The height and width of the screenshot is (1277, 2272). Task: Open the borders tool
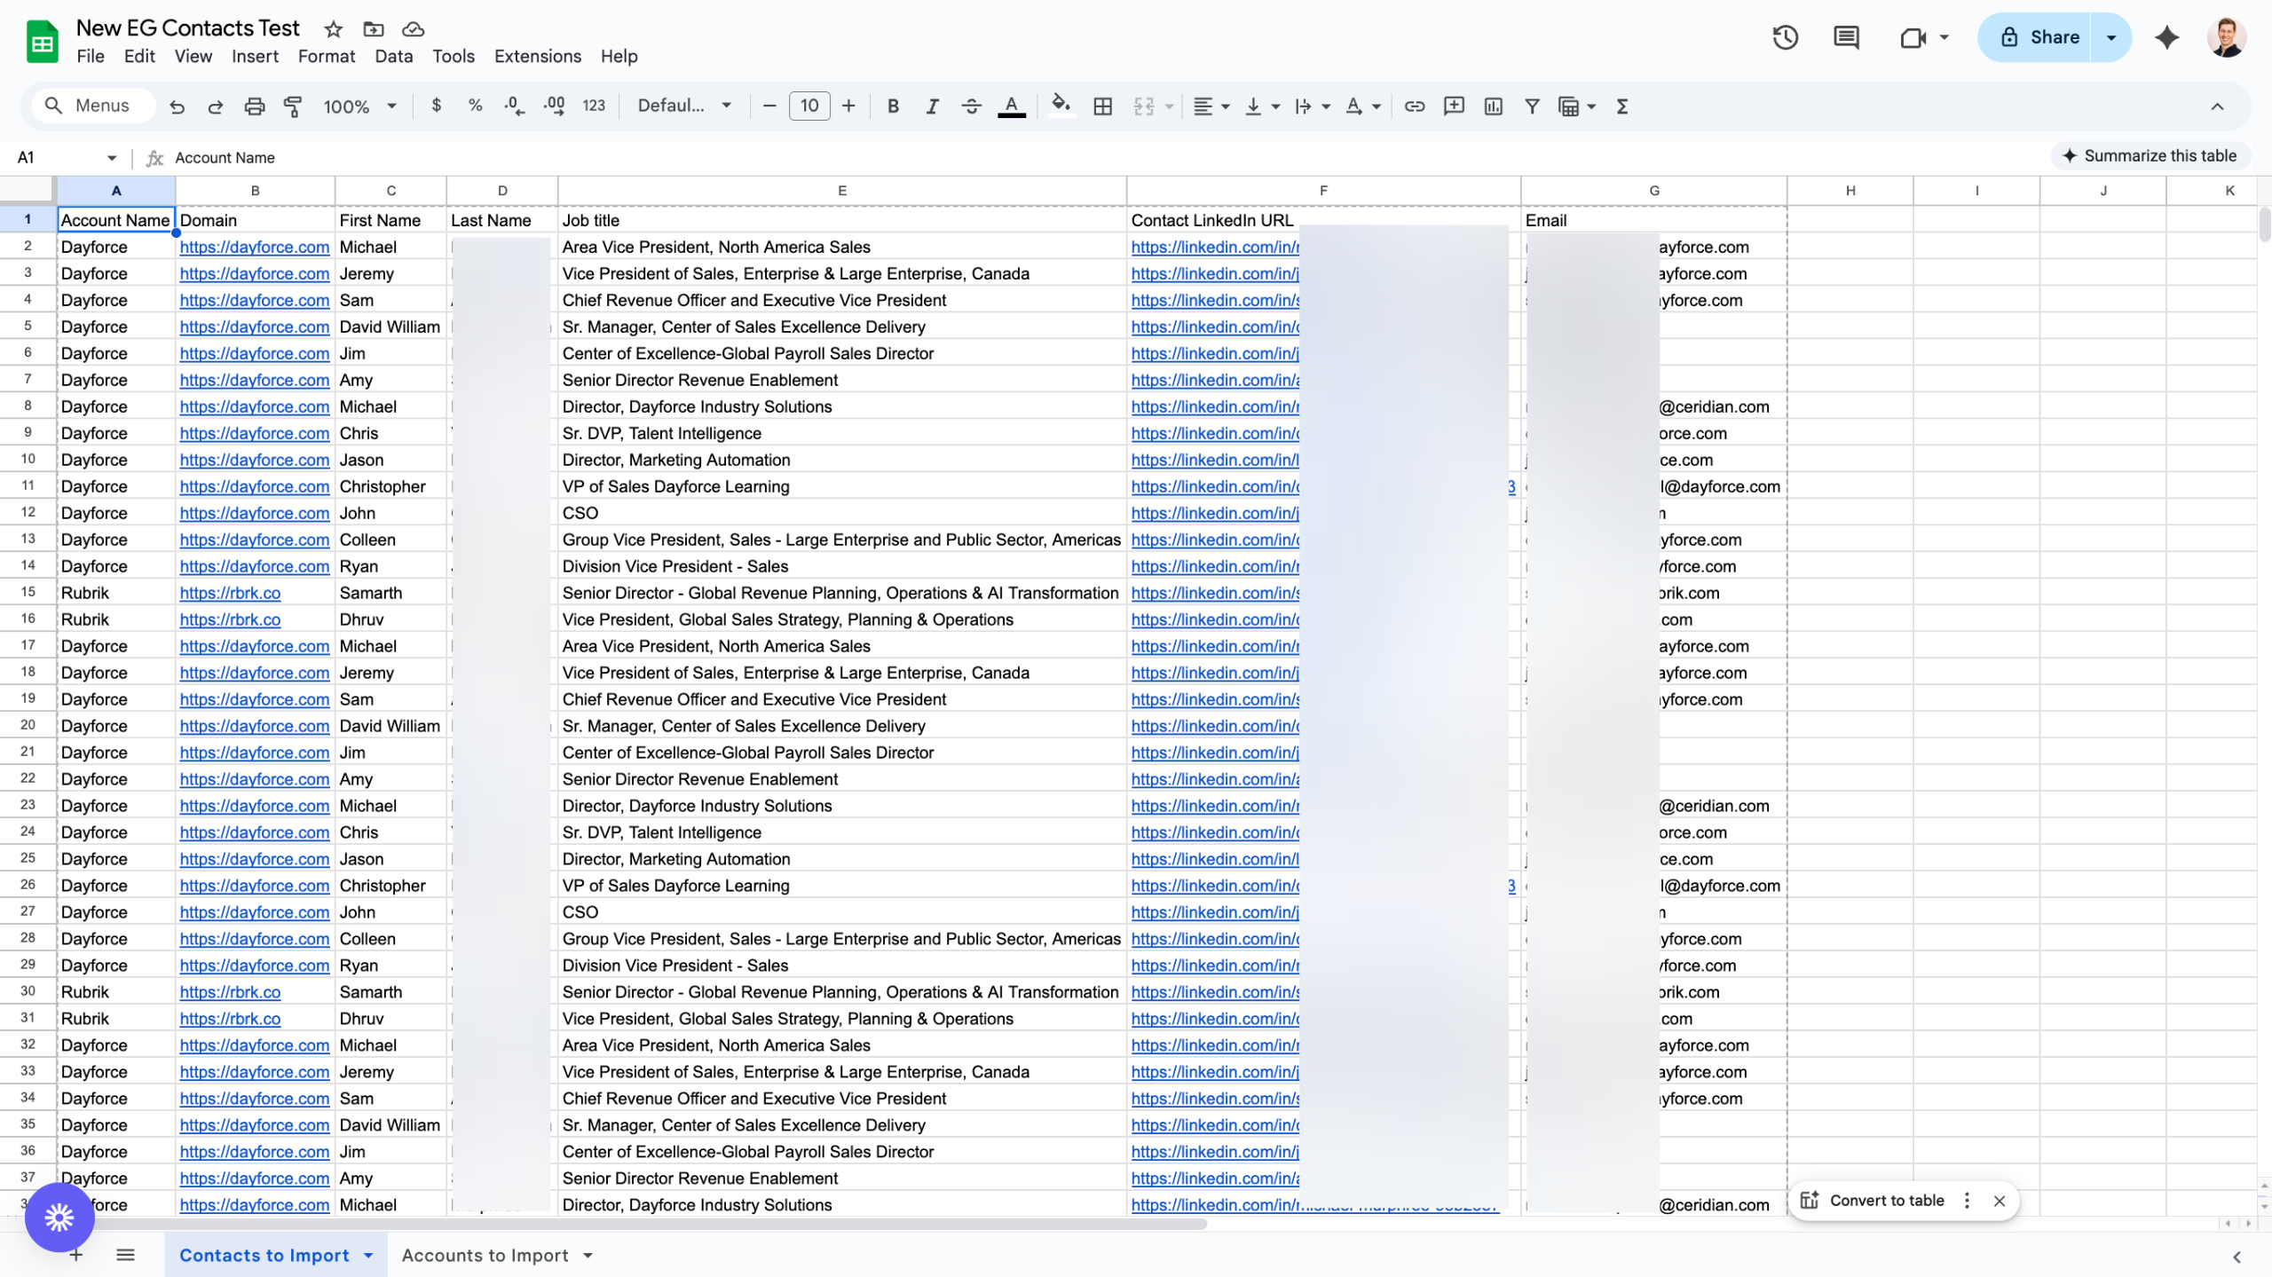point(1102,106)
